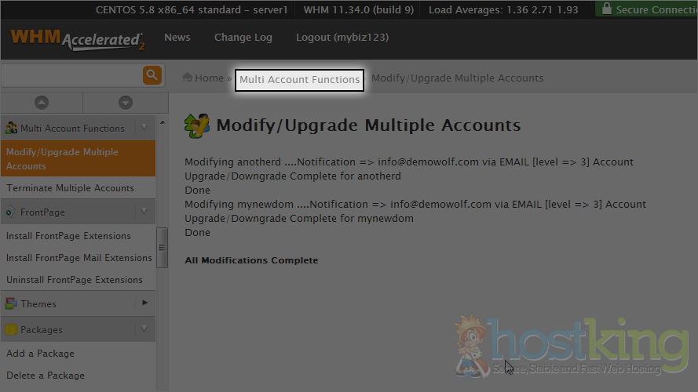The image size is (698, 392).
Task: Click the orange search magnifier button
Action: click(x=152, y=75)
